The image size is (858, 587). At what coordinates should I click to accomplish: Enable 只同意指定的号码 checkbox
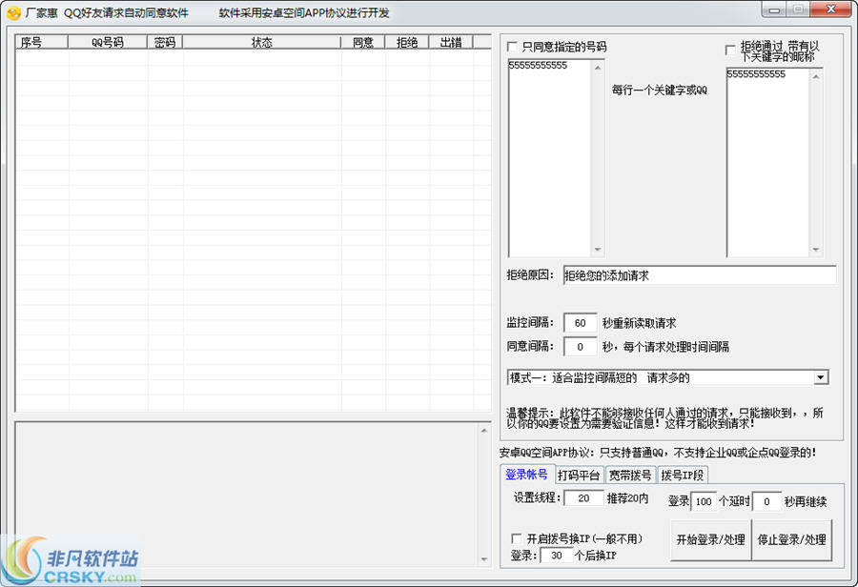pyautogui.click(x=512, y=47)
